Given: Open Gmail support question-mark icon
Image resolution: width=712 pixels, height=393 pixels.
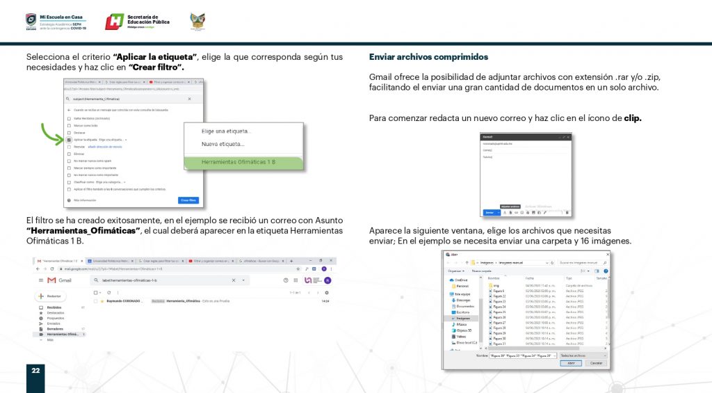Looking at the screenshot, I should pos(286,280).
